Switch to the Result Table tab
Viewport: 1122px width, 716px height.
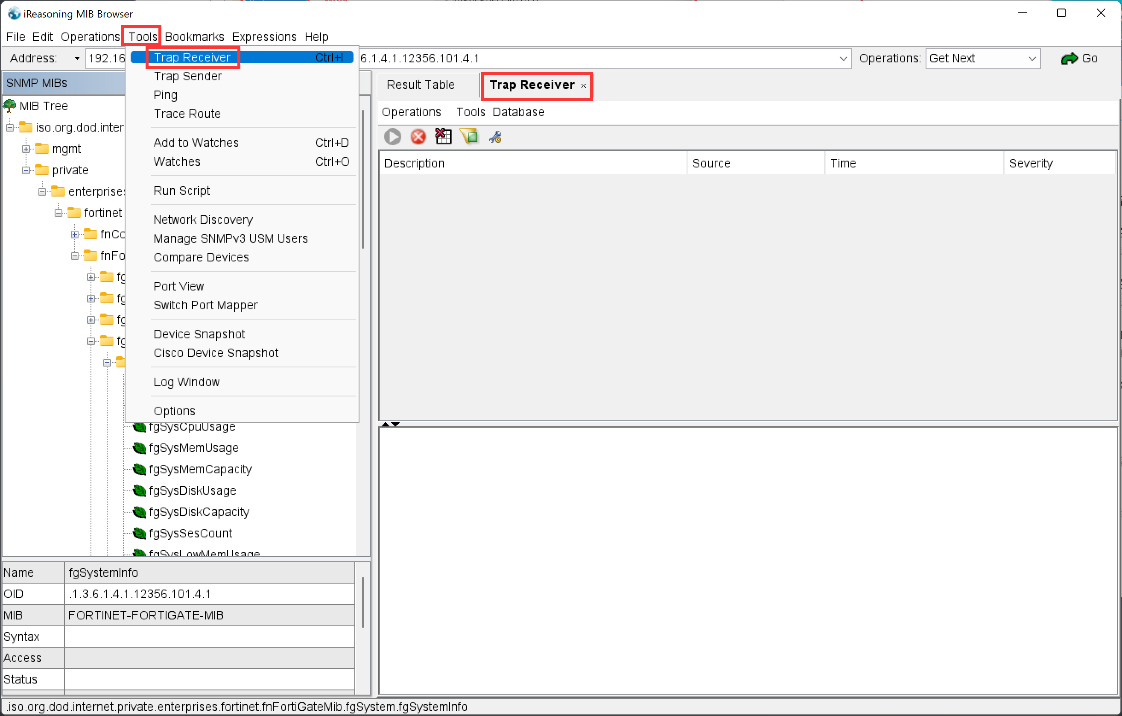(x=420, y=85)
